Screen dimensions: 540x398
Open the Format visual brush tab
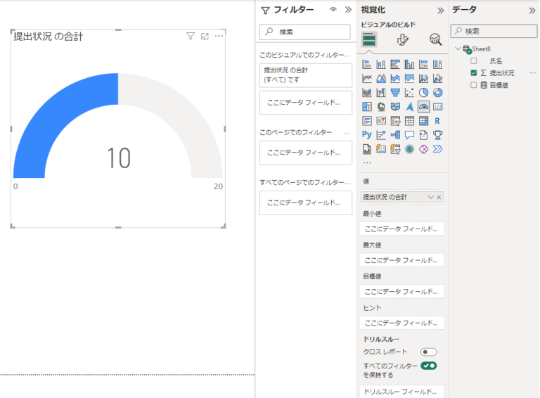(403, 39)
